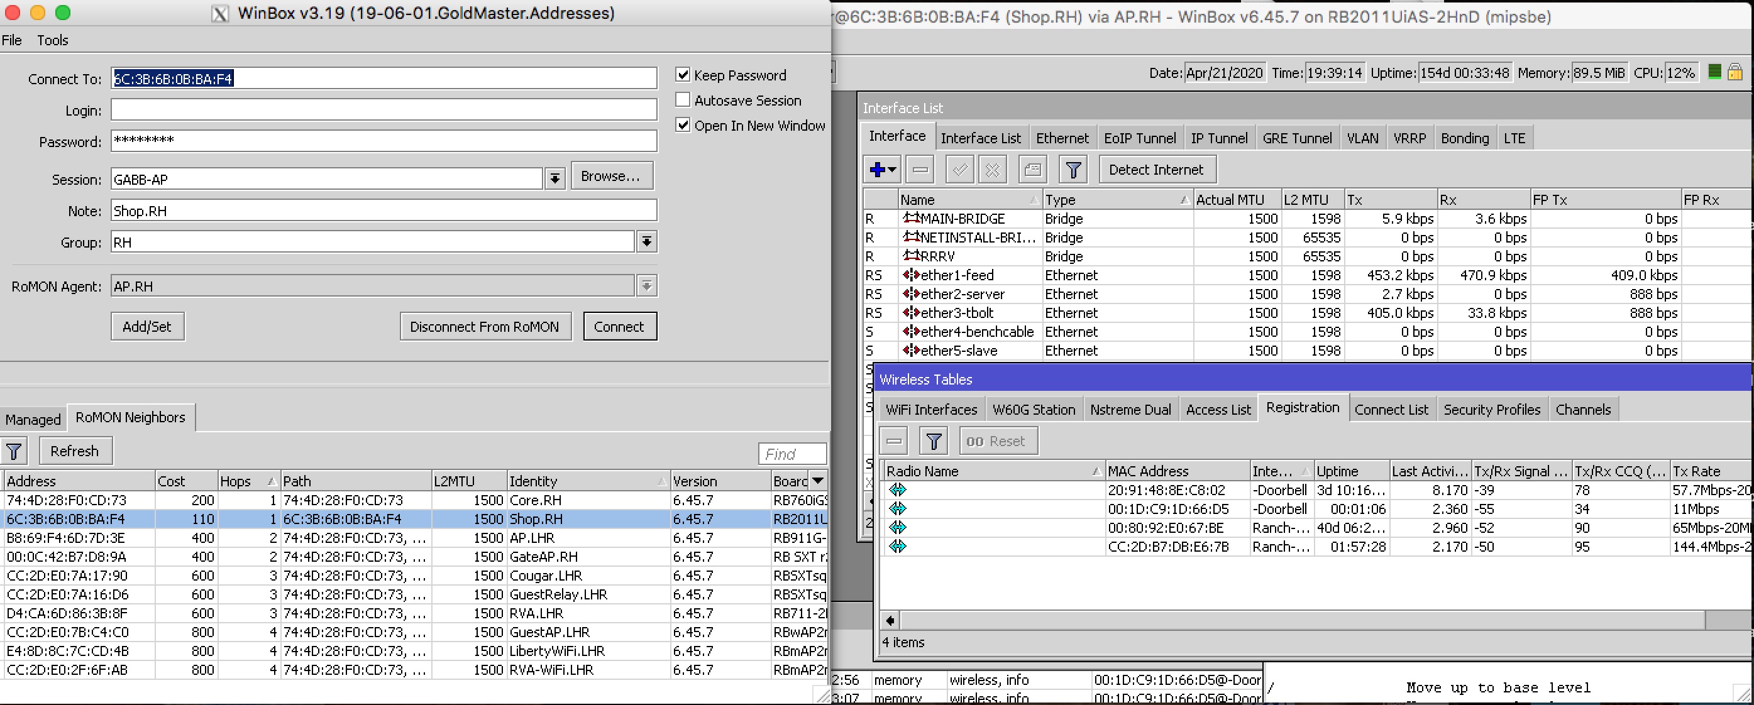Click Disconnect From RoMON button
This screenshot has height=705, width=1754.
pos(485,327)
